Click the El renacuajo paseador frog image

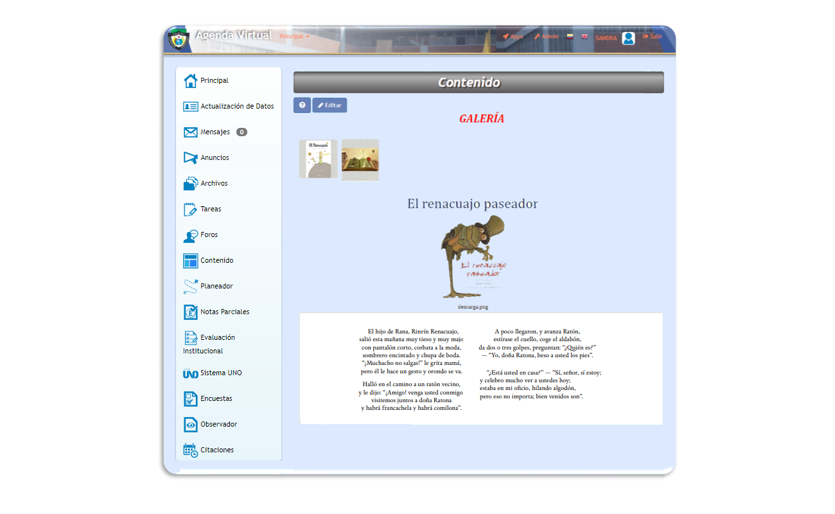pyautogui.click(x=473, y=257)
